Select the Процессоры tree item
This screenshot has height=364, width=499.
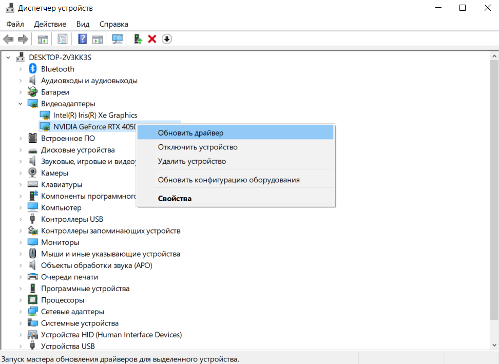63,300
